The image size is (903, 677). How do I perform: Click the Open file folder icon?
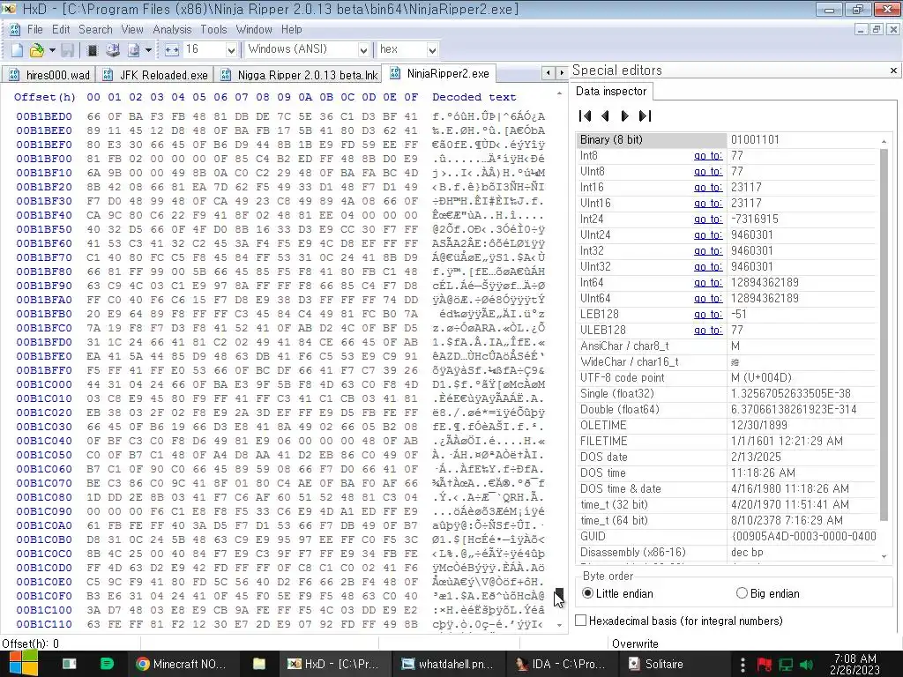click(36, 50)
